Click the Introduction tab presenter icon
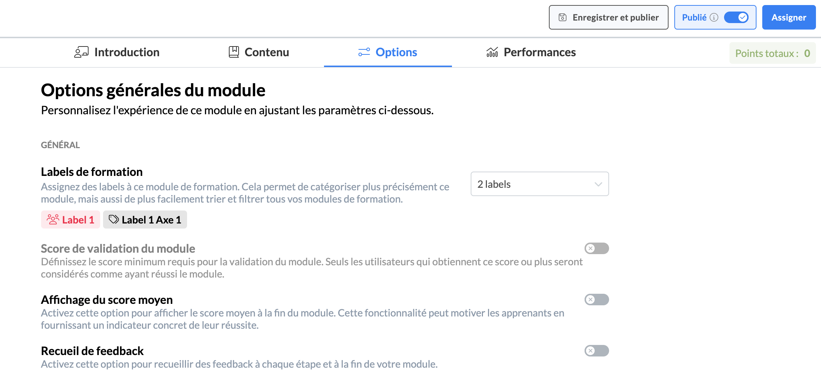 tap(81, 52)
